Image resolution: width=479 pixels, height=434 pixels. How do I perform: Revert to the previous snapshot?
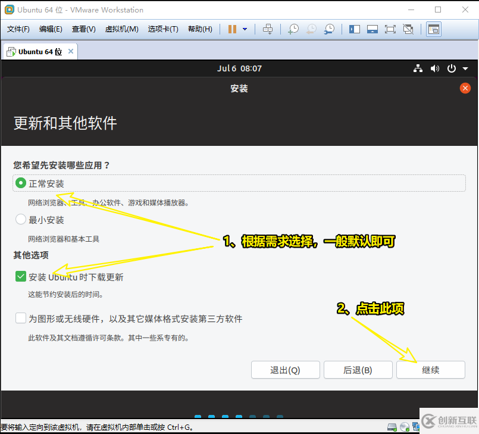[x=311, y=29]
